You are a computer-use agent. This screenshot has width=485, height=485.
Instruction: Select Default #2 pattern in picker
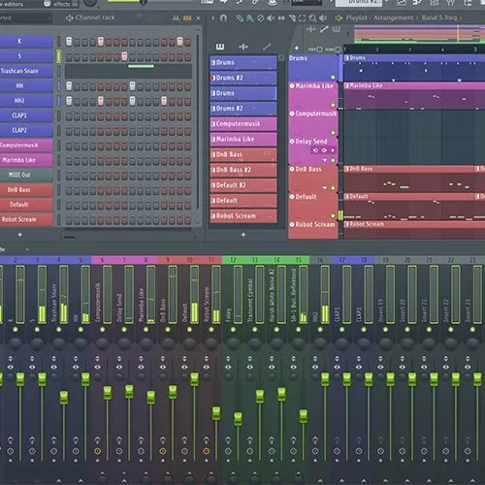243,185
